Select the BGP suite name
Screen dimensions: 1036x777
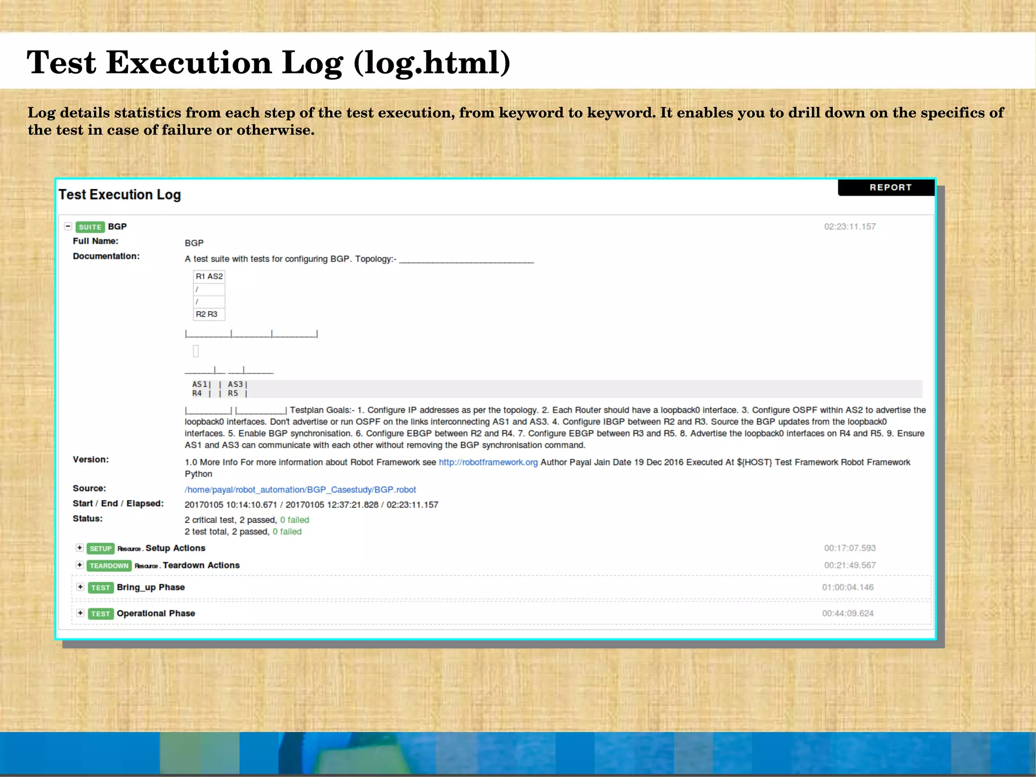117,227
